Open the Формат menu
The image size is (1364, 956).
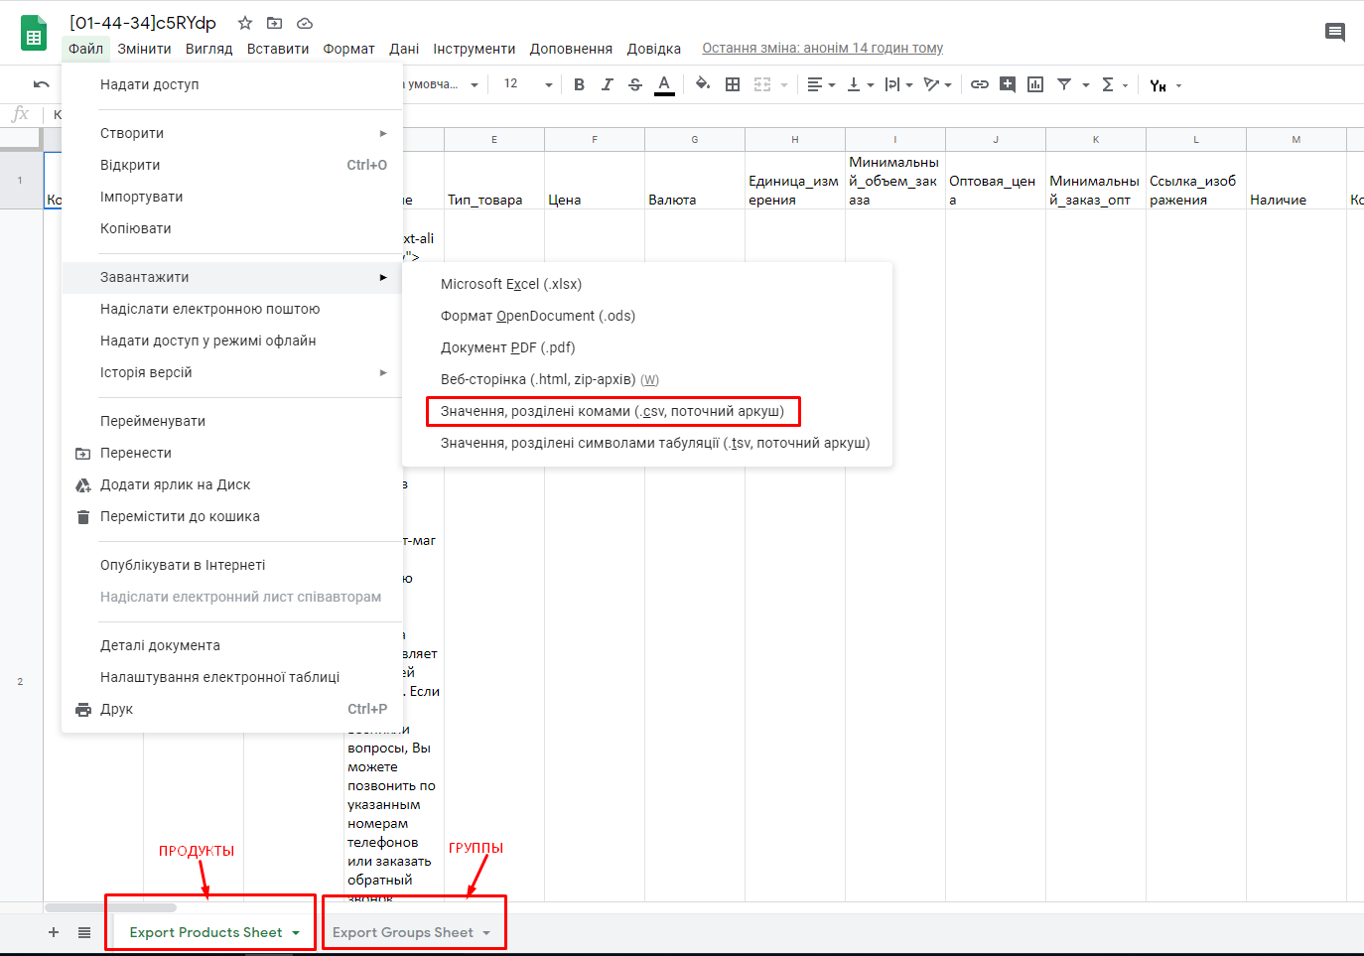click(348, 49)
